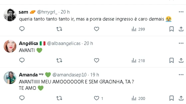Screen dimensions: 186x104
Task: Reply to Angélica's AVANTI tweet
Action: [x=22, y=60]
